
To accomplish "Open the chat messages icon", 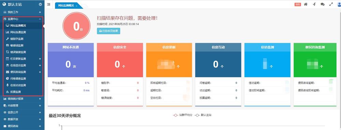I will (323, 4).
